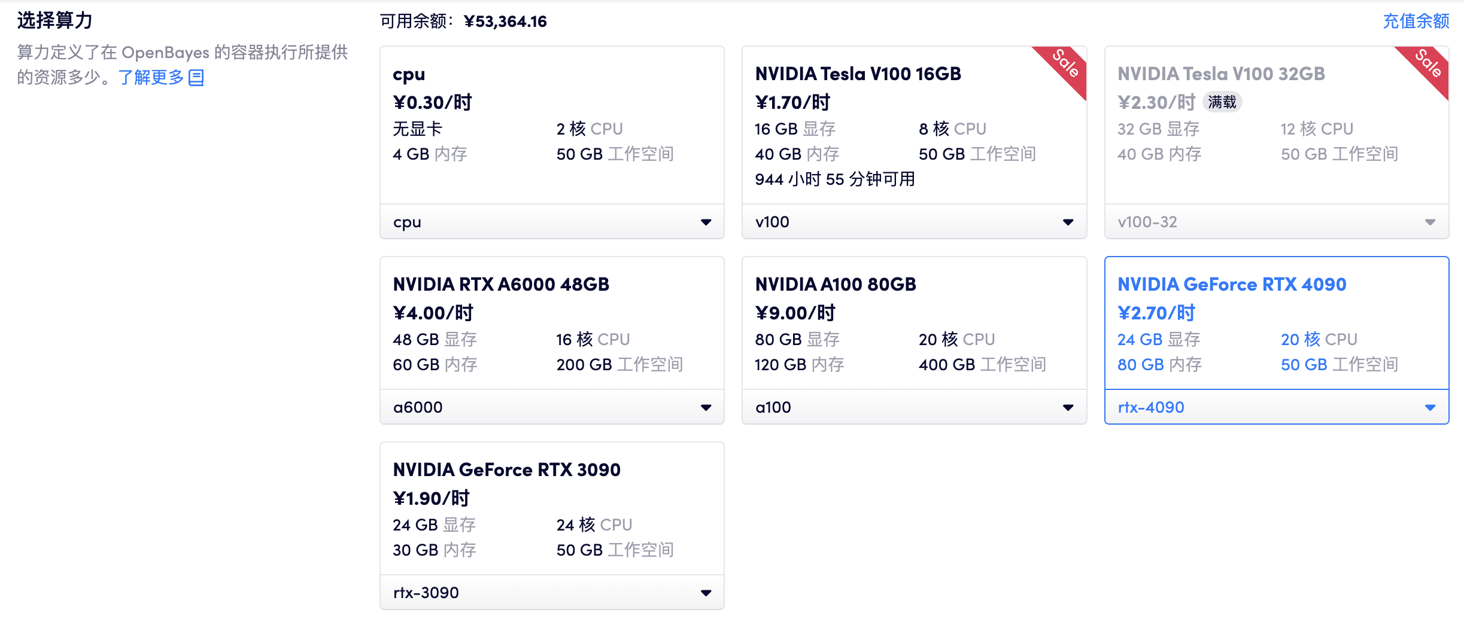
Task: Expand the a6000 dropdown
Action: click(x=706, y=408)
